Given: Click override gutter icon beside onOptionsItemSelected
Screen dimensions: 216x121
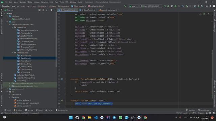Looking at the screenshot, I should [x=62, y=79].
